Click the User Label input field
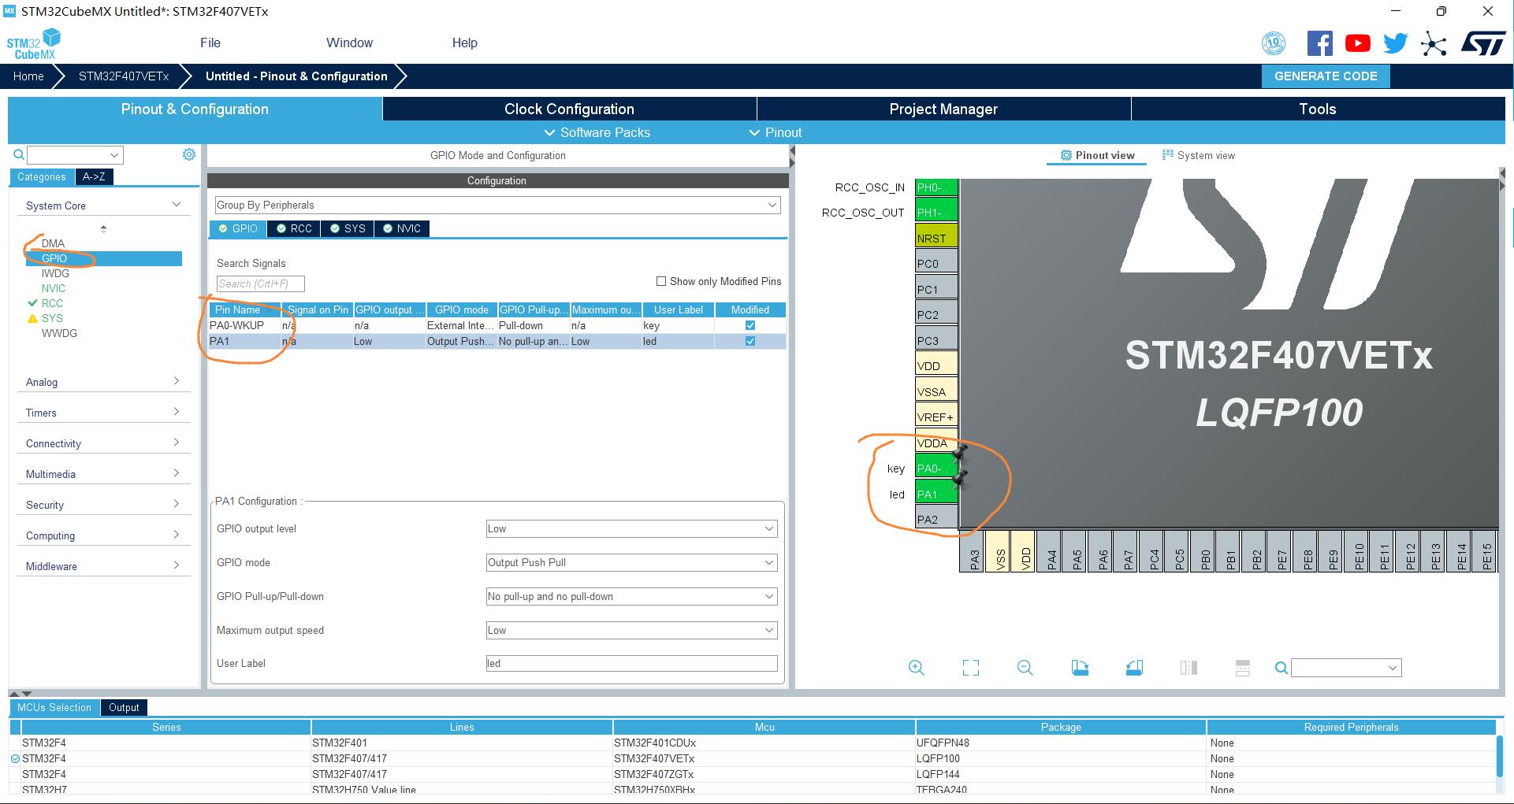The height and width of the screenshot is (804, 1514). tap(631, 663)
